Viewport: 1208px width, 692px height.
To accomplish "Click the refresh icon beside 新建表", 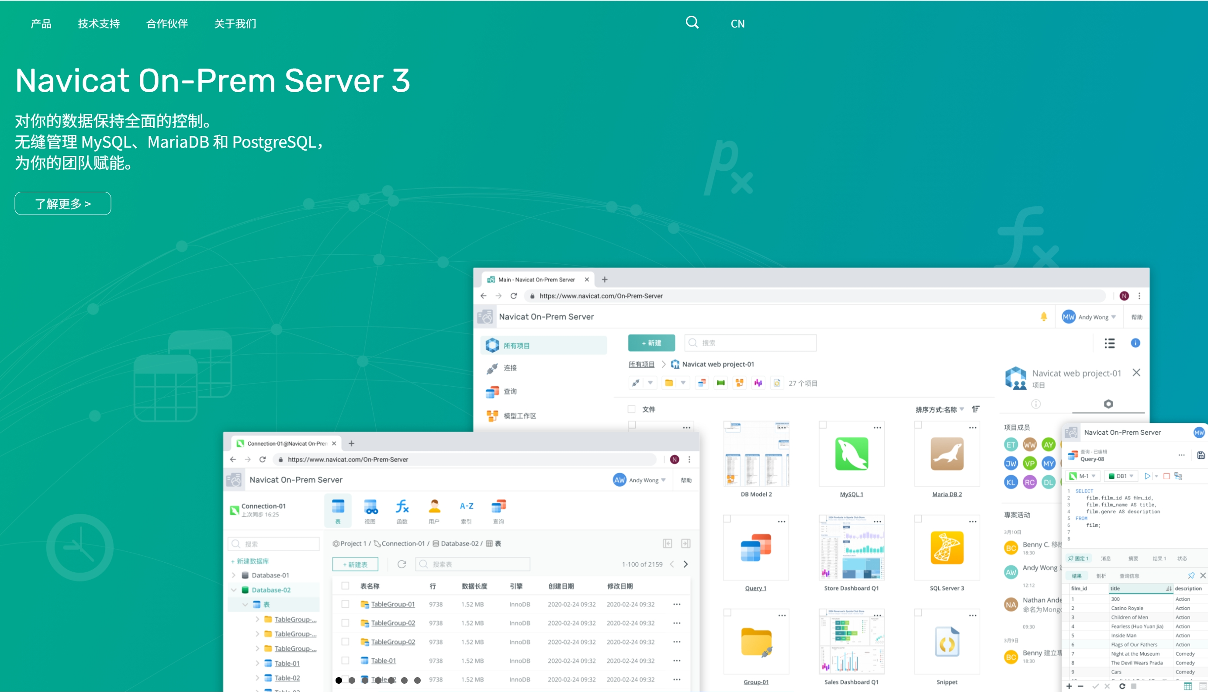I will 402,564.
